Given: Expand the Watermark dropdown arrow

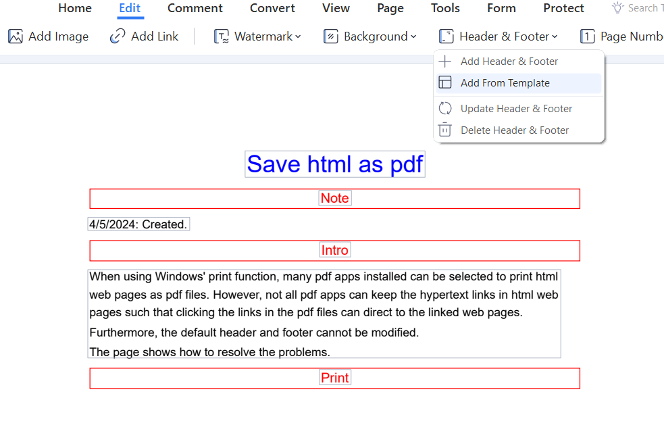Looking at the screenshot, I should (298, 37).
